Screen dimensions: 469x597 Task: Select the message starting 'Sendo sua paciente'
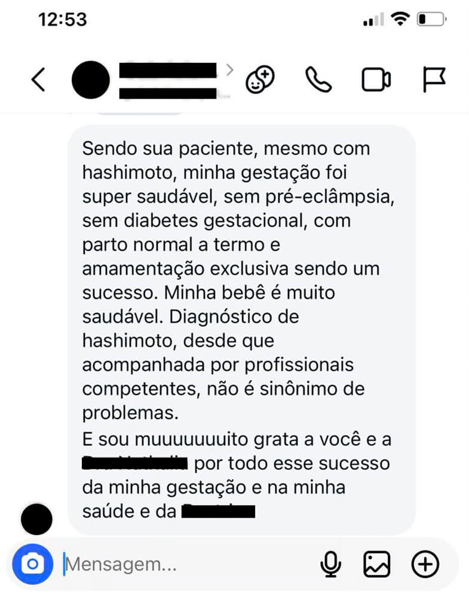[x=241, y=330]
